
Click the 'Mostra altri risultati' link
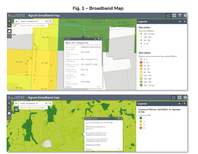tap(93, 145)
